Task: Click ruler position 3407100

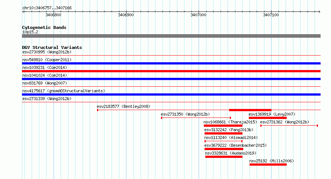Action: pyautogui.click(x=271, y=15)
